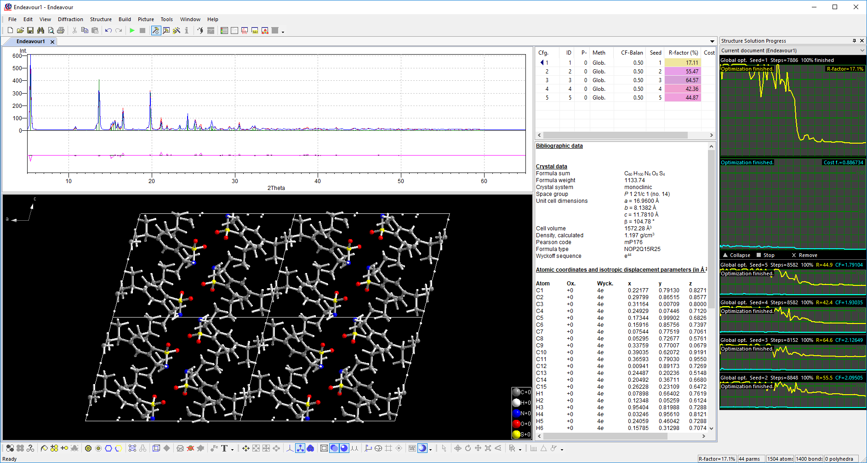Image resolution: width=867 pixels, height=463 pixels.
Task: Open the Current document (Endeavour1) dropdown
Action: (x=861, y=50)
